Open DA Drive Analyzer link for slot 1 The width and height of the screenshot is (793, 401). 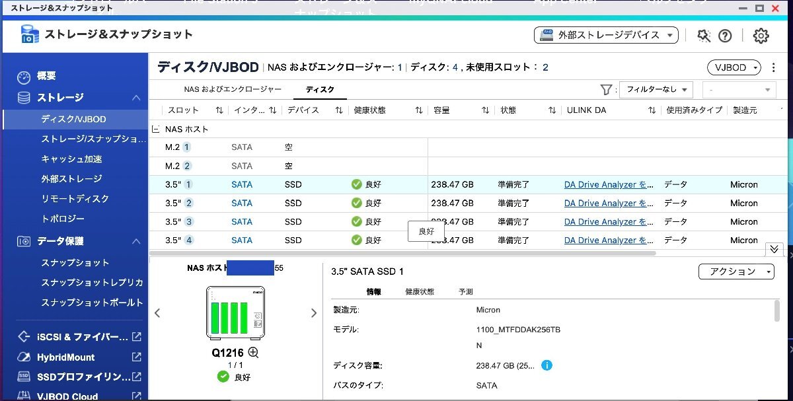[609, 184]
